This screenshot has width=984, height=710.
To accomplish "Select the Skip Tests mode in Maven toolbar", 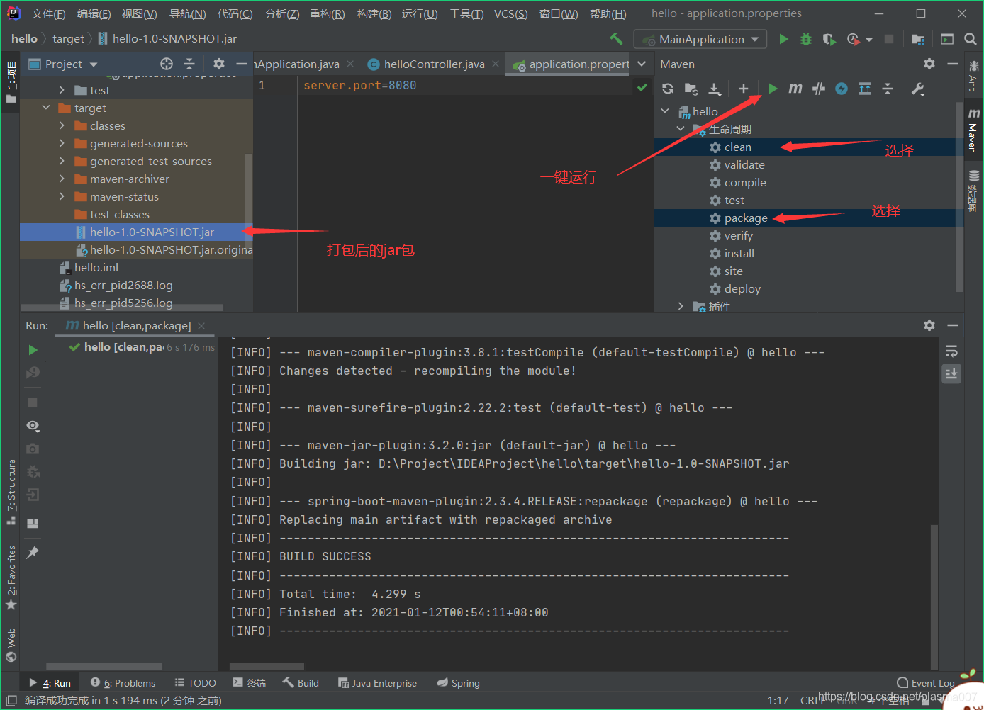I will 818,89.
